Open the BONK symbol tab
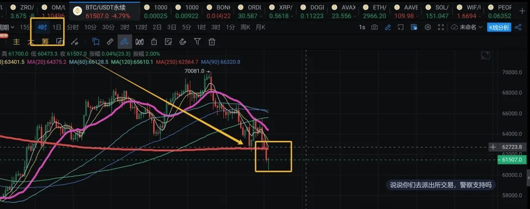530x209 pixels. coord(219,11)
